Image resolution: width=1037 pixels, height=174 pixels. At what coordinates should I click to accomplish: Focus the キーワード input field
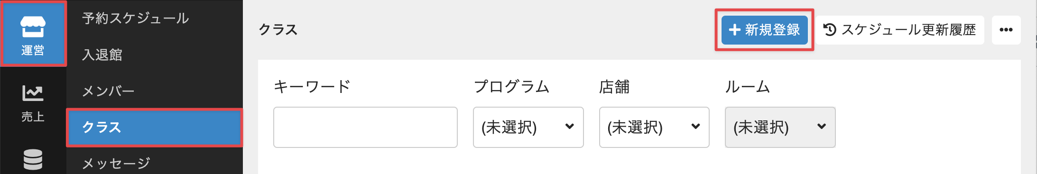point(365,127)
